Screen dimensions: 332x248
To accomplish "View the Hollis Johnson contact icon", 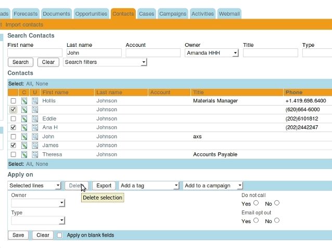I will pos(35,101).
